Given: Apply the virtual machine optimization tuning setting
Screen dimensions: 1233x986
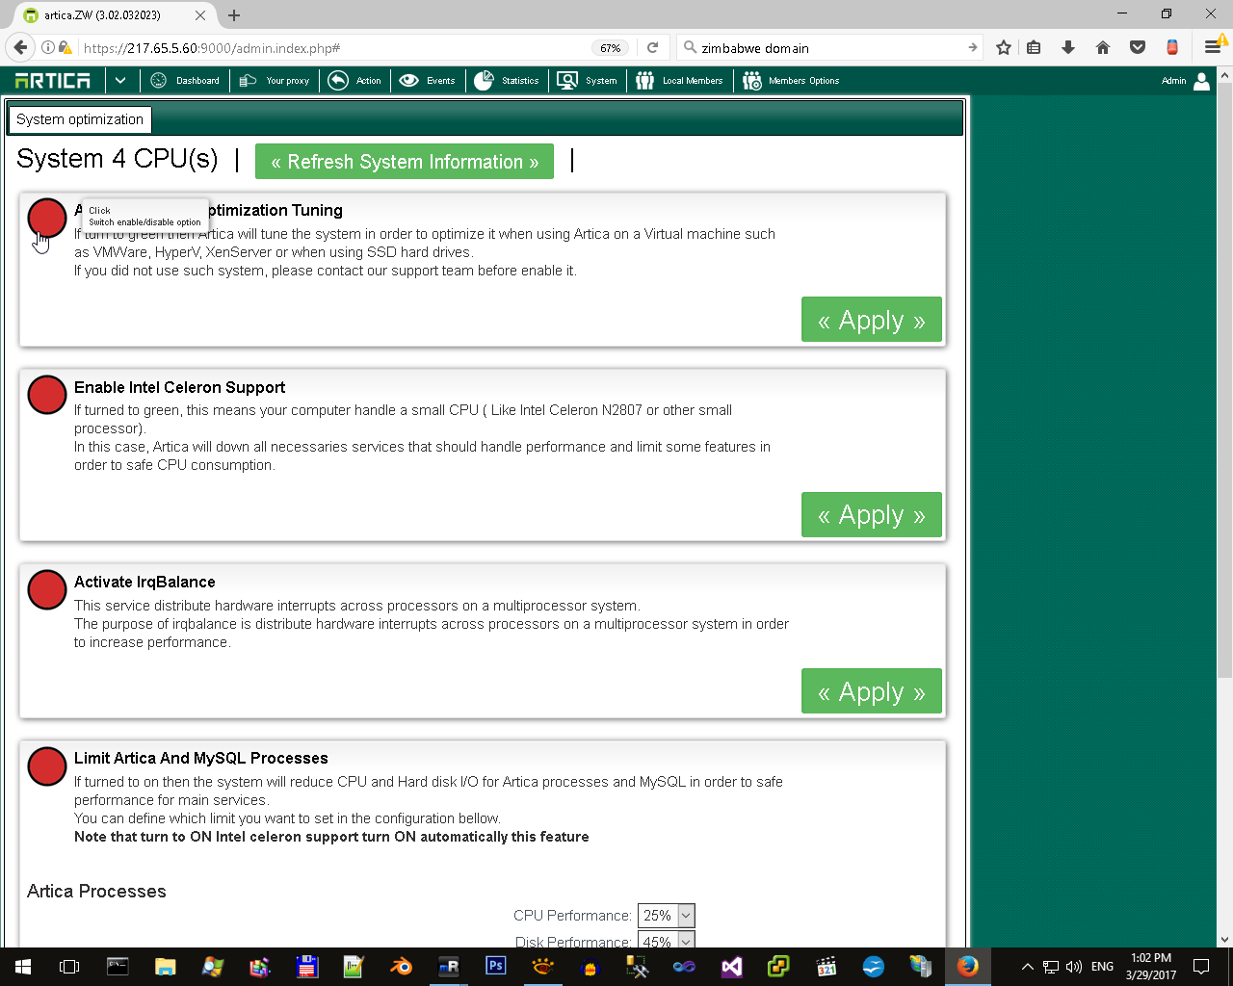Looking at the screenshot, I should coord(872,320).
